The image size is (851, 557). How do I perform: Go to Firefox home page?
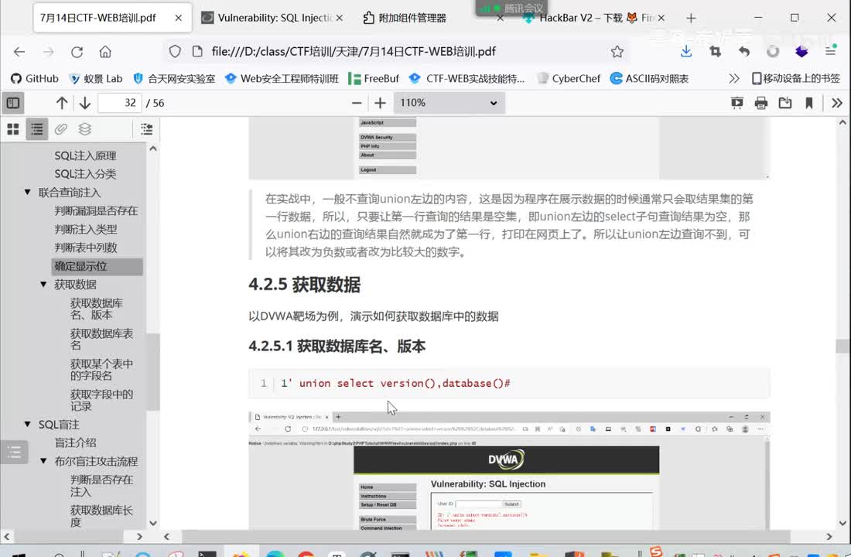[x=105, y=52]
